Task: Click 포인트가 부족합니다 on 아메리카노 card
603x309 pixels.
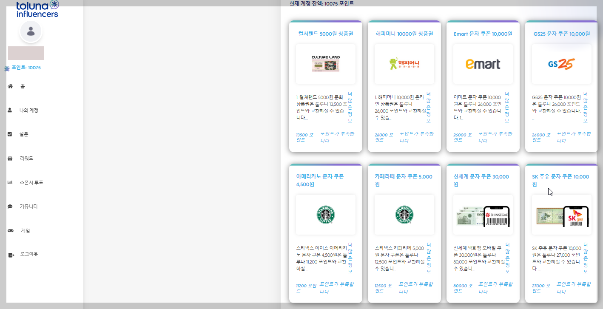Action: 337,288
